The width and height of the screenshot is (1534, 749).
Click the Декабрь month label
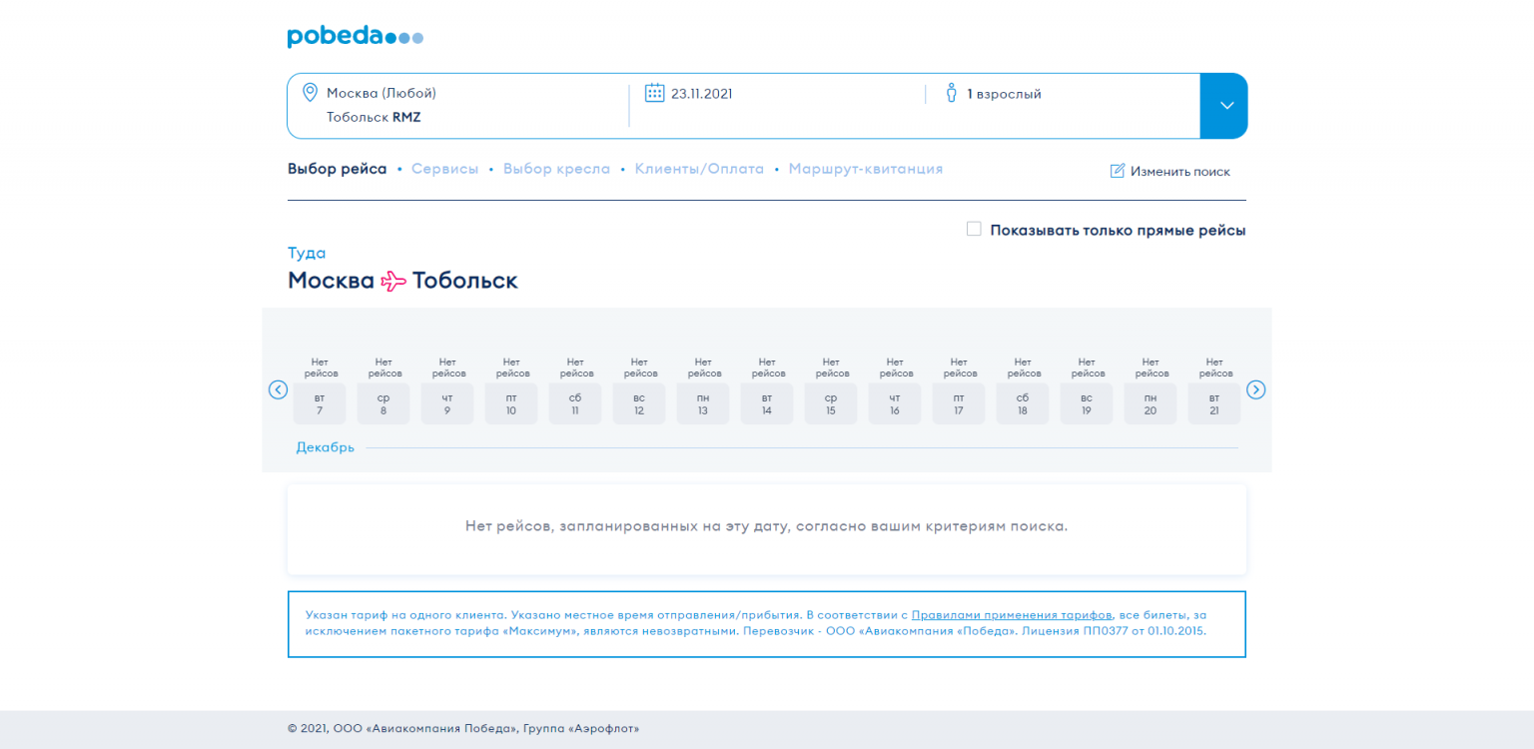tap(325, 447)
